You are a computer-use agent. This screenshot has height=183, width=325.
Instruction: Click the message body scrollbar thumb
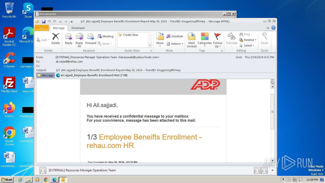coord(272,112)
